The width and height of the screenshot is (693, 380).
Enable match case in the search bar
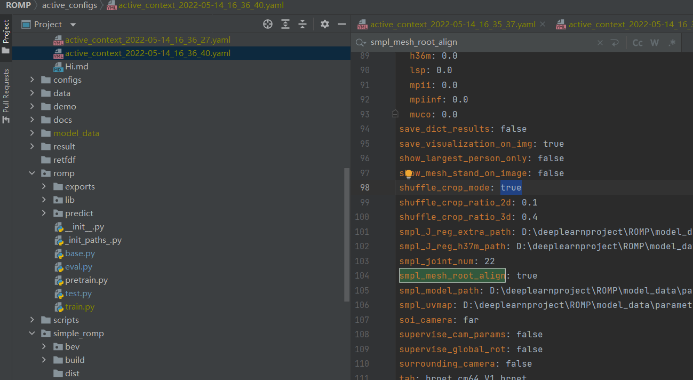(x=638, y=42)
